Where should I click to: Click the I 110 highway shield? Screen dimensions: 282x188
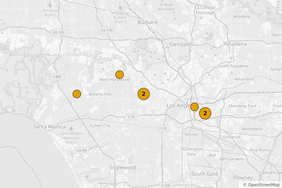162,129
